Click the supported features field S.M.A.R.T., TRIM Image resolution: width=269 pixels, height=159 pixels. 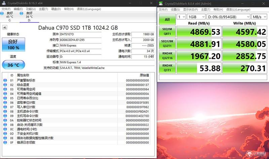107,68
